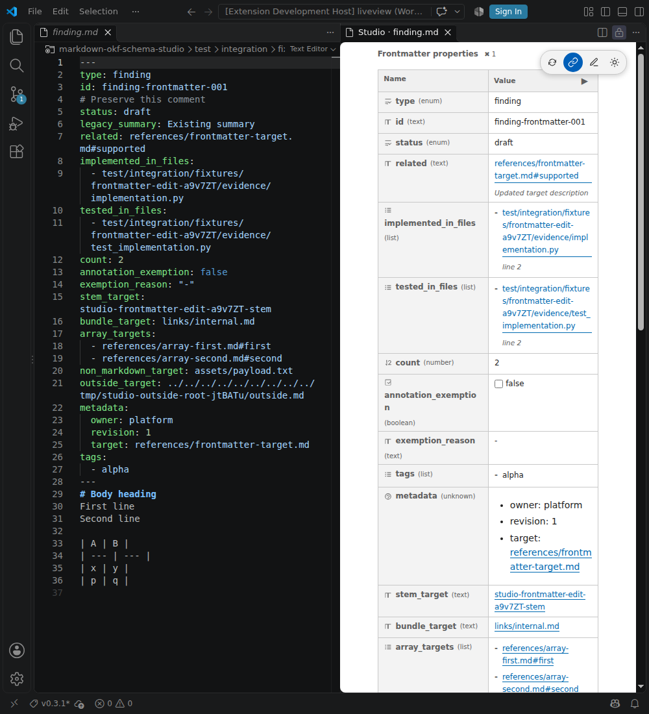Toggle the editor group lock icon
The height and width of the screenshot is (714, 649).
(x=619, y=32)
